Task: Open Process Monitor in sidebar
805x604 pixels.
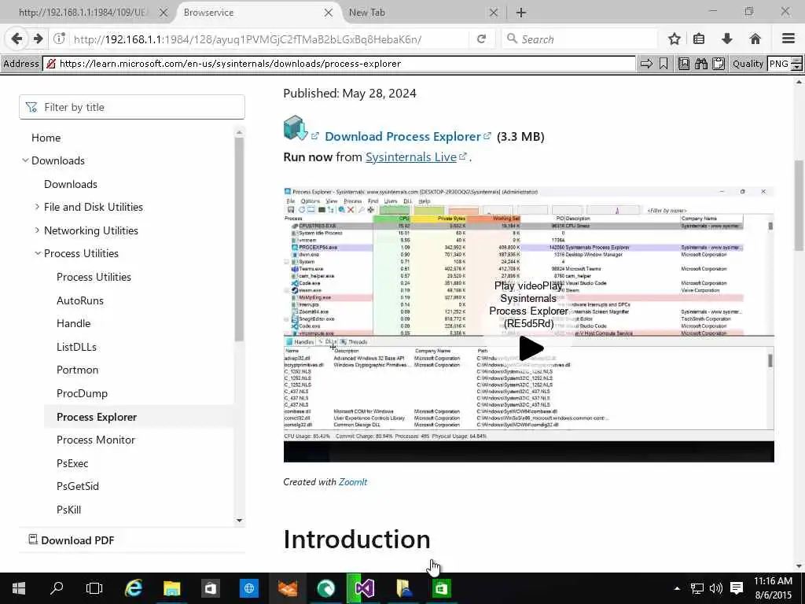Action: [x=95, y=440]
